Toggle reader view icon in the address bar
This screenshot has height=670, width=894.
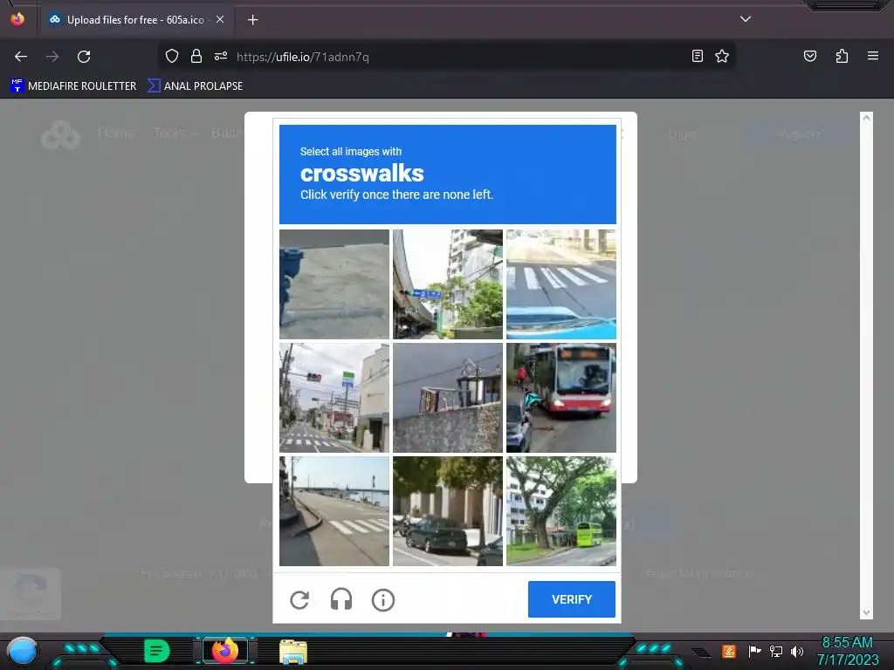pos(697,56)
